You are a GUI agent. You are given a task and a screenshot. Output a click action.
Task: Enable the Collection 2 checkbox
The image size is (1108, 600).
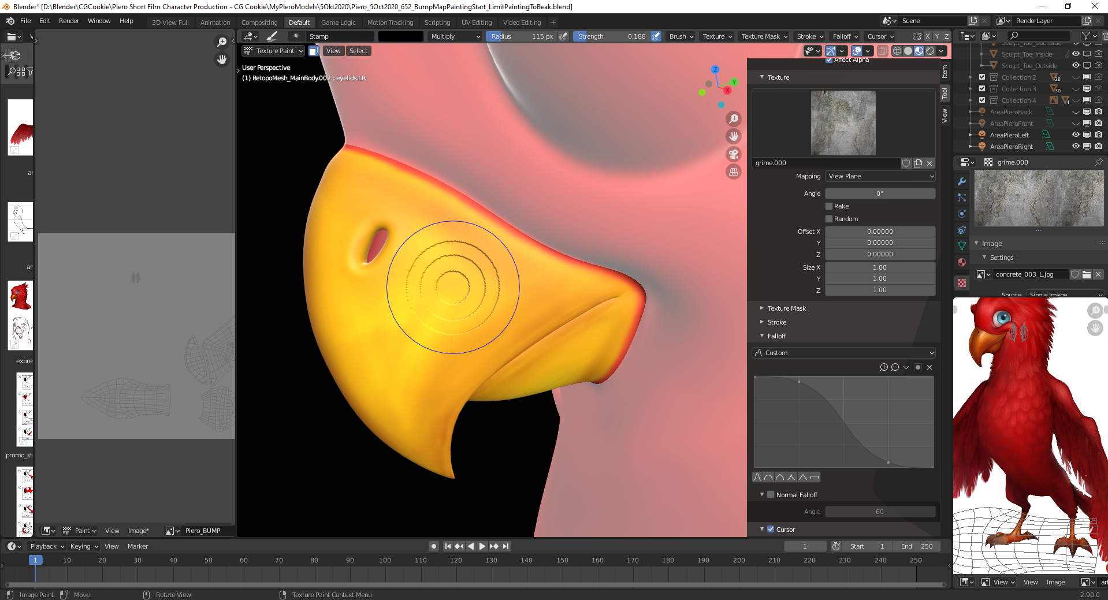[x=981, y=77]
